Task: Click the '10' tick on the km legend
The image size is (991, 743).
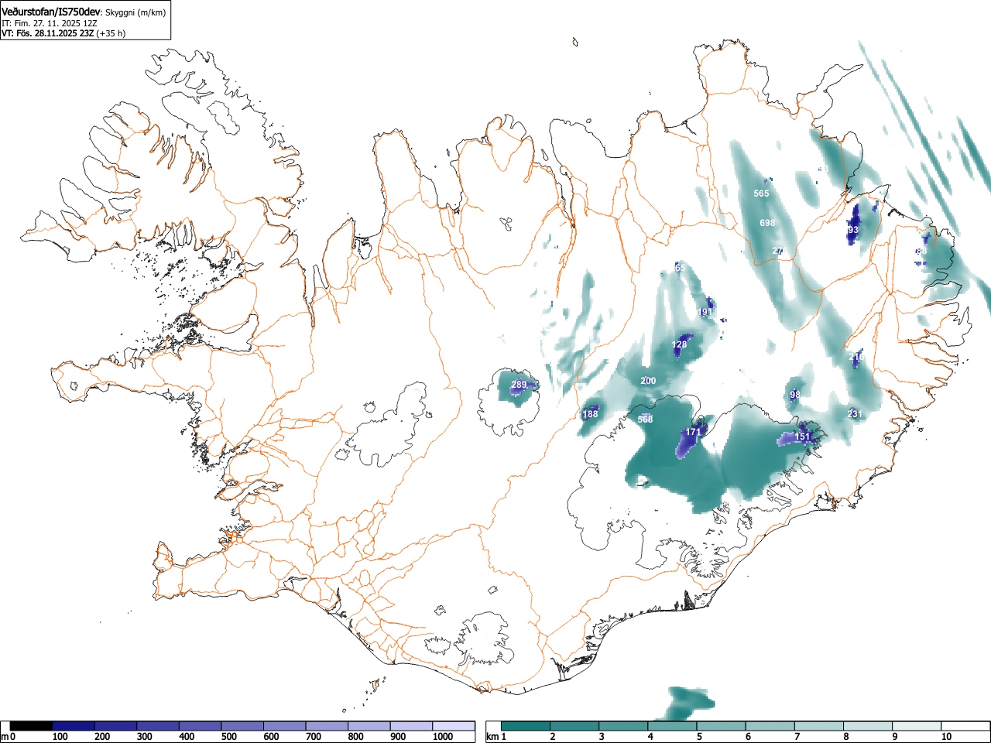Action: pos(946,737)
